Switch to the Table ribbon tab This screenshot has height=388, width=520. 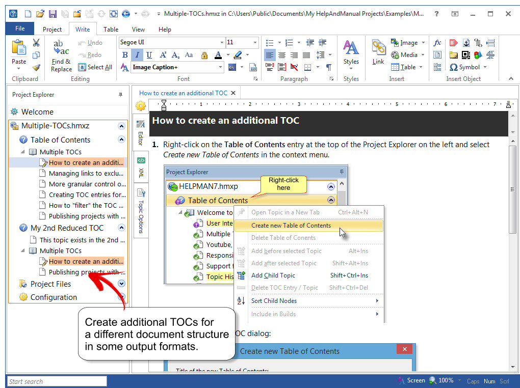click(x=111, y=30)
